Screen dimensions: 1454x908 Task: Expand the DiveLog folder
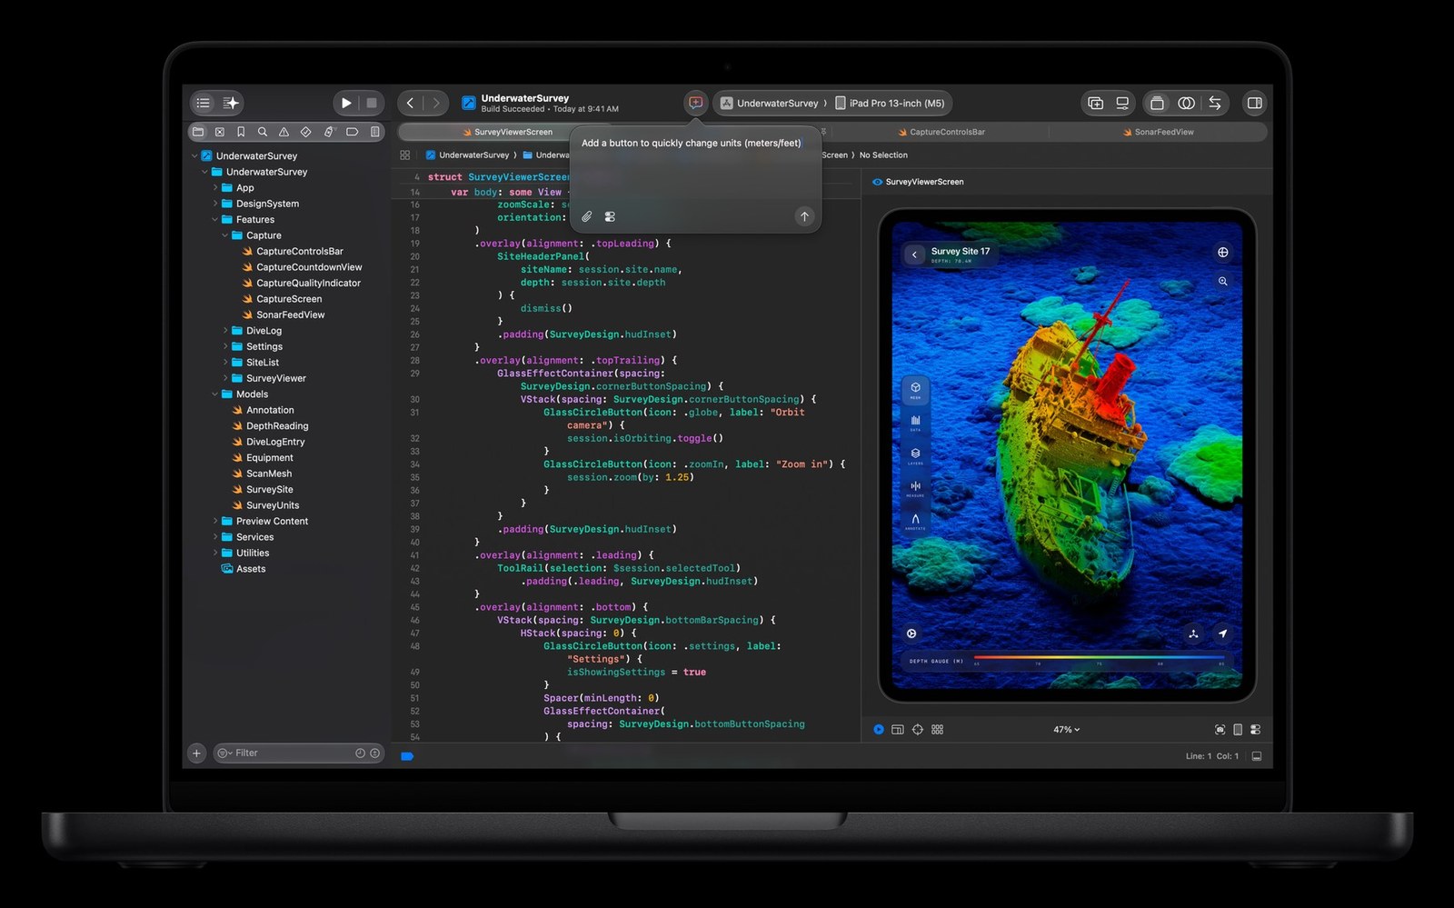click(x=225, y=331)
